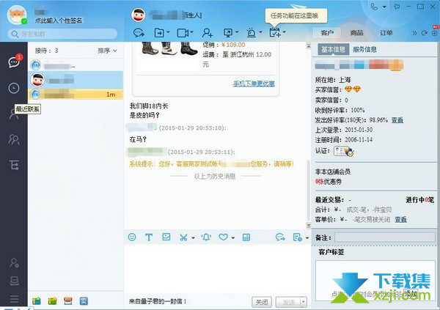
Task: Click the forward message icon in top toolbar
Action: pos(139,33)
